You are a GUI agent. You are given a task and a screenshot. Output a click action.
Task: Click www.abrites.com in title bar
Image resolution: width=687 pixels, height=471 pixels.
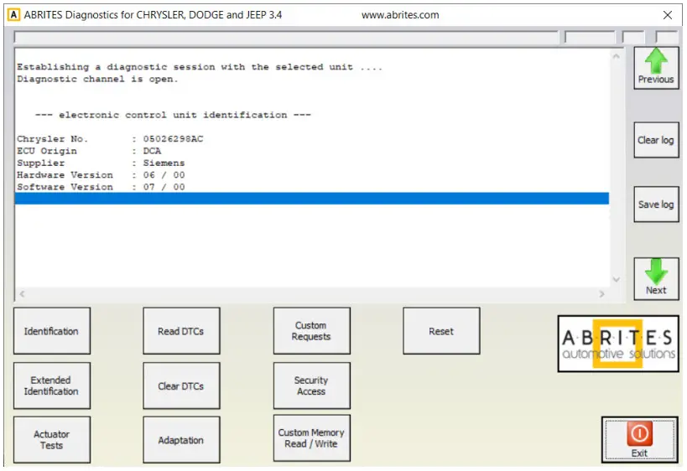click(x=400, y=15)
